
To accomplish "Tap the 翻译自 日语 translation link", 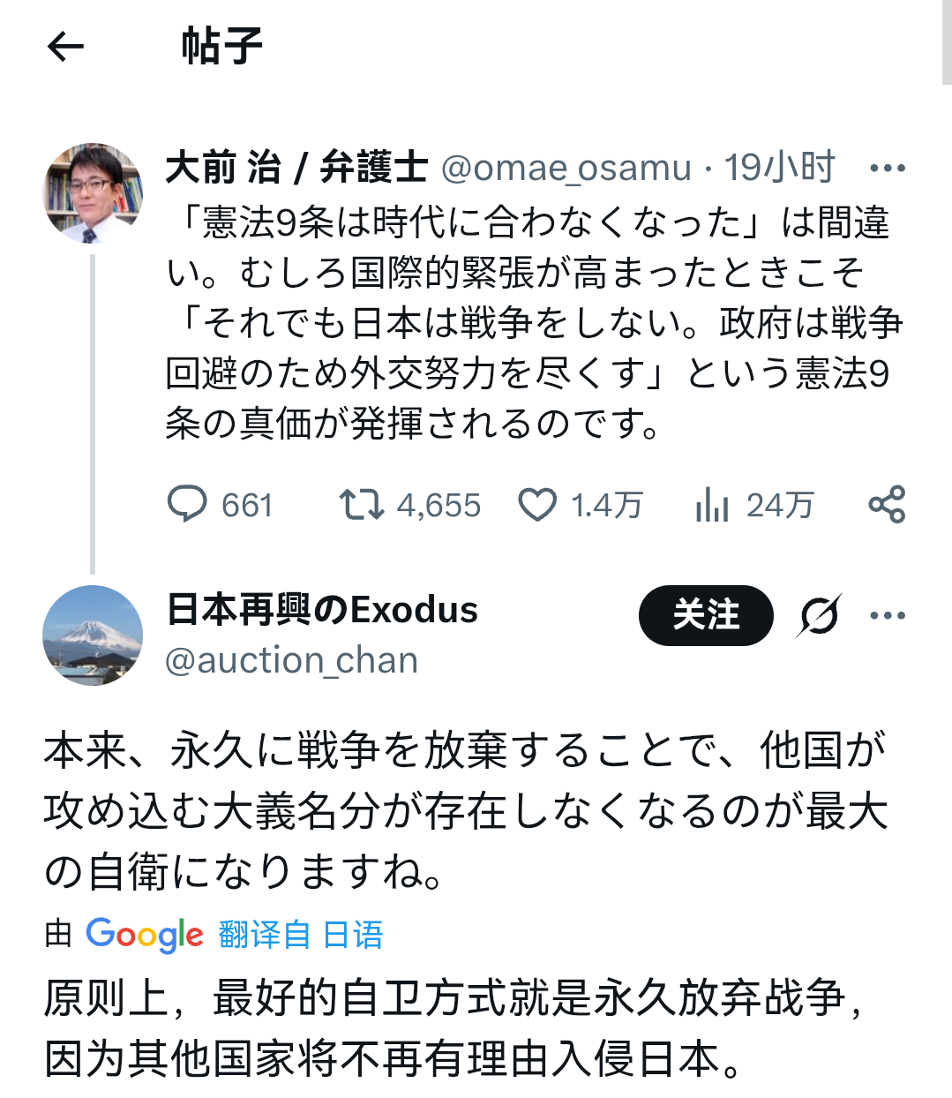I will (x=301, y=934).
